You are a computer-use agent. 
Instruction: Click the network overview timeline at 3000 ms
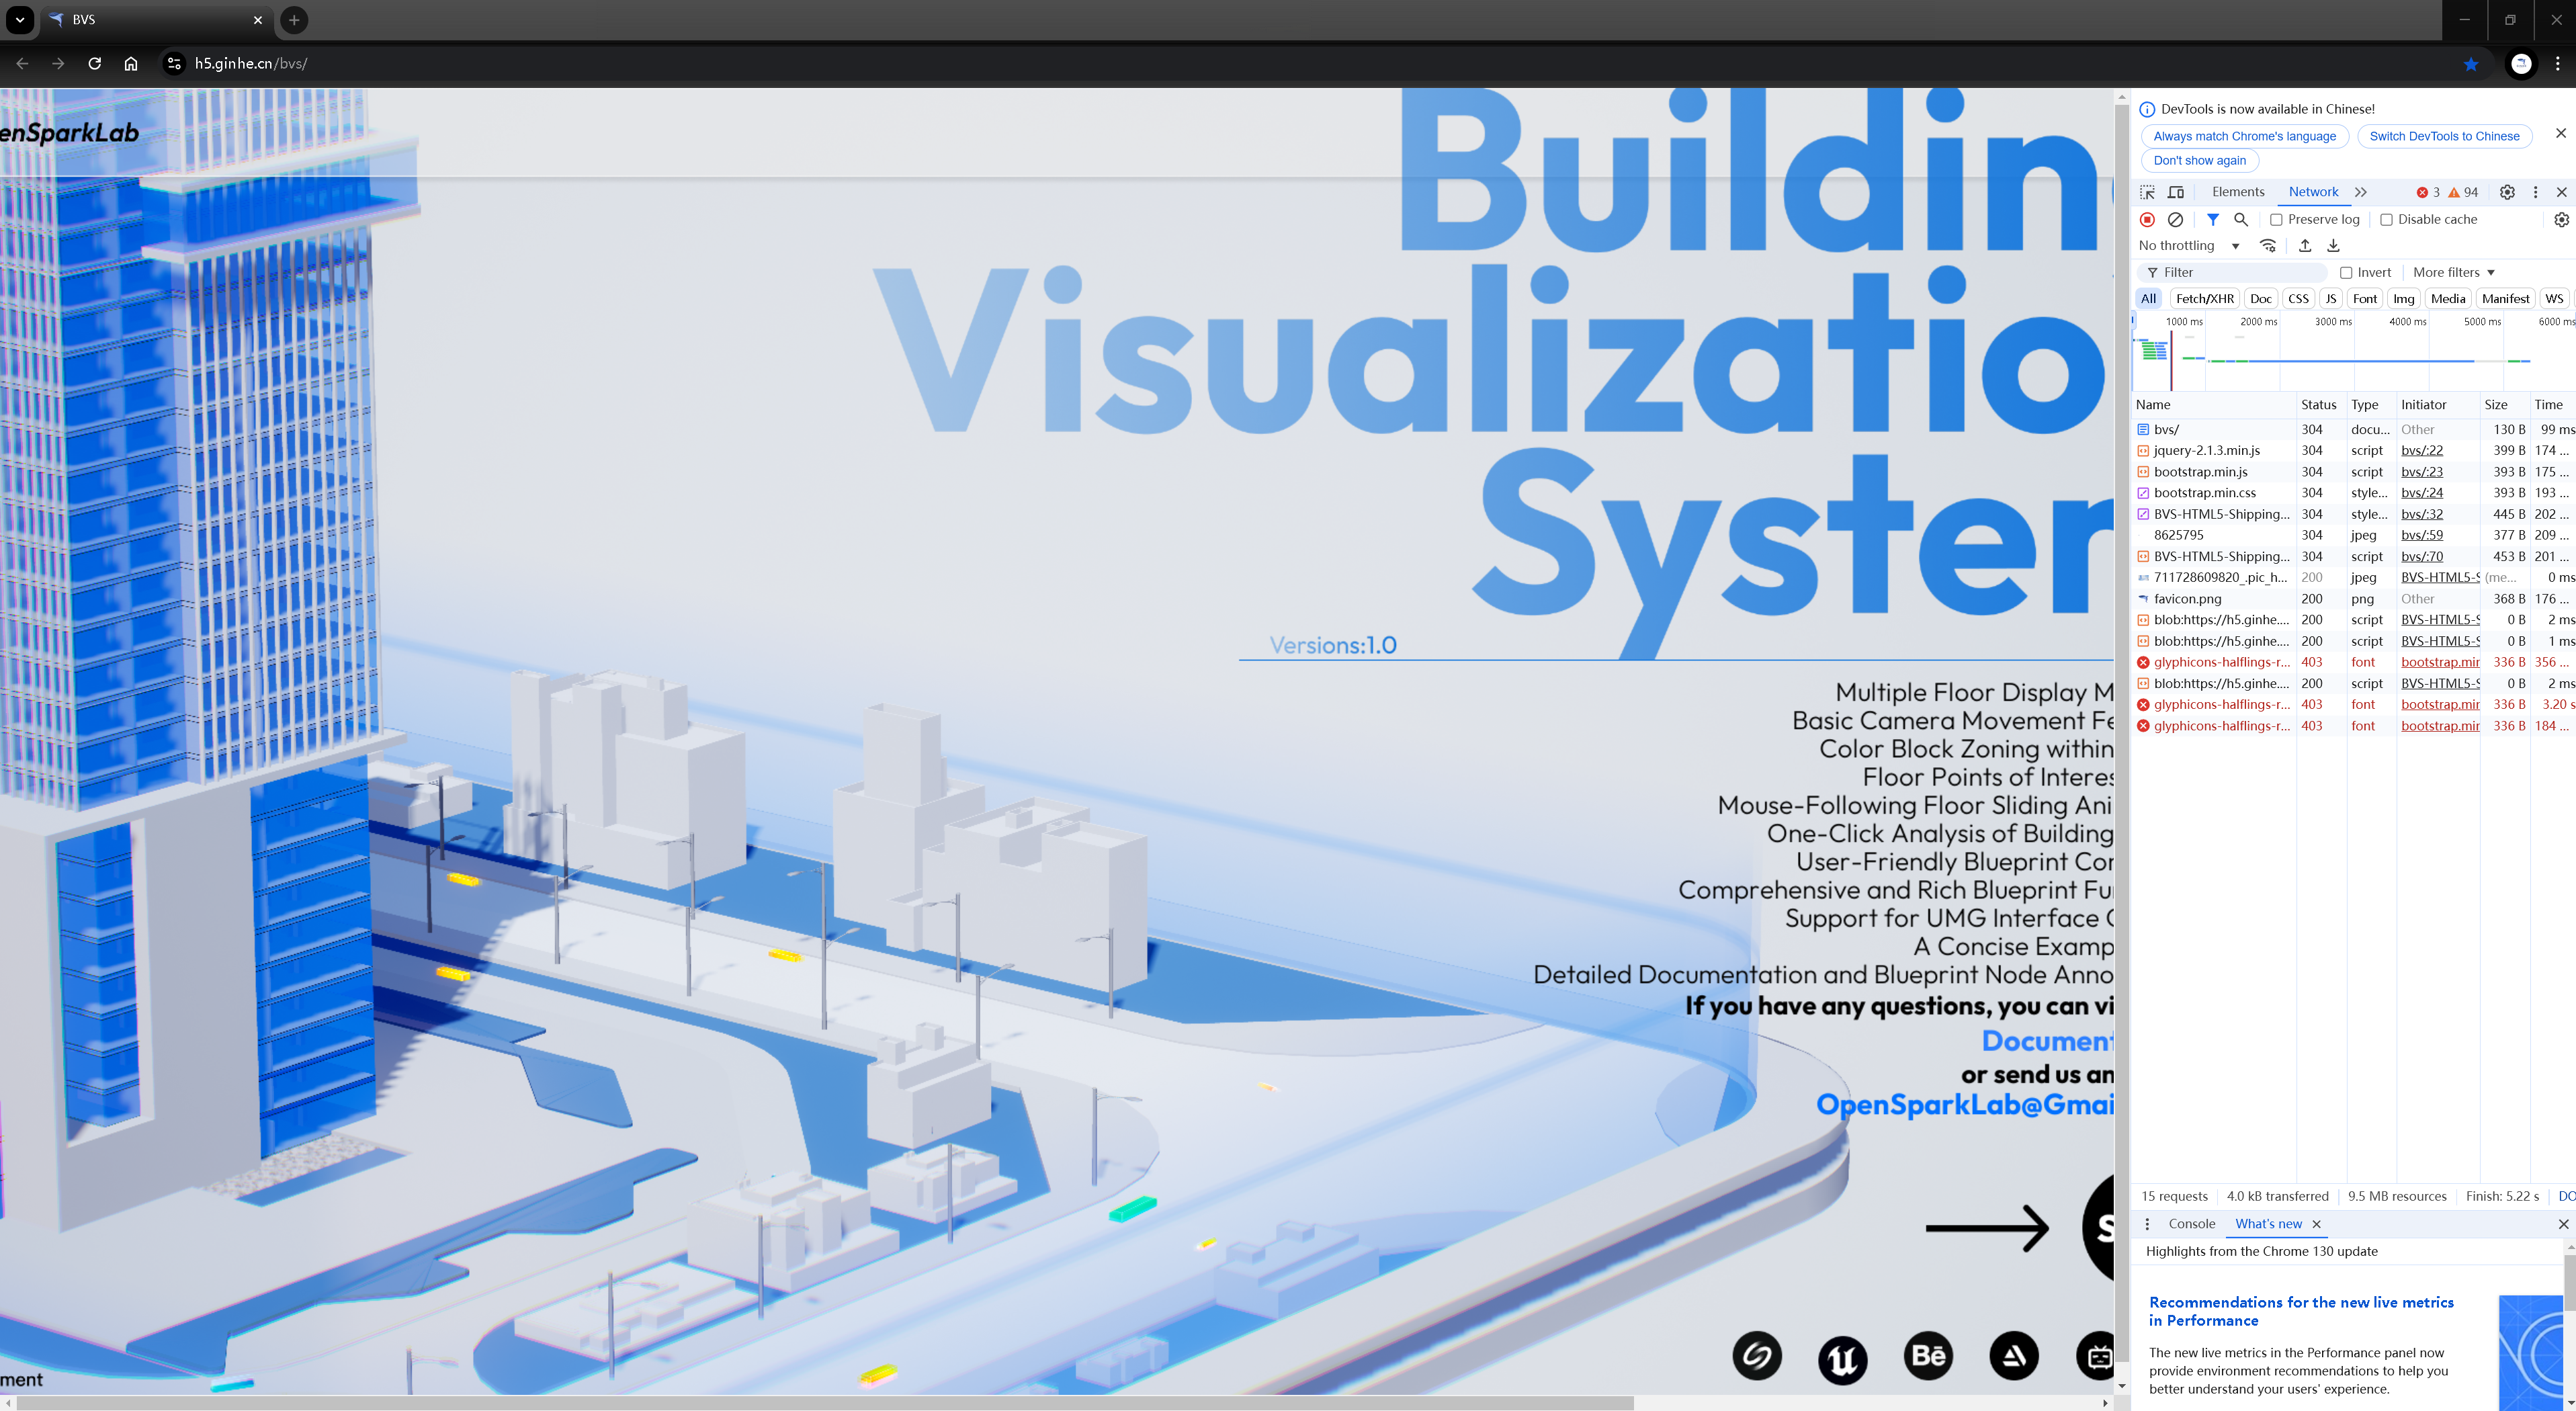pyautogui.click(x=2332, y=322)
